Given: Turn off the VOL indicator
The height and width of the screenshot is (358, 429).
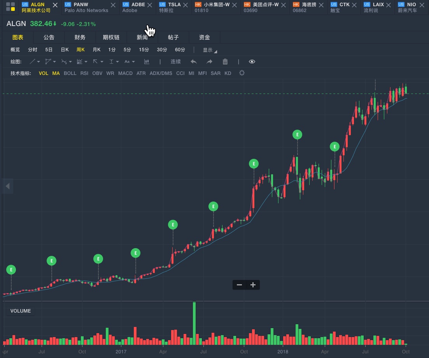Looking at the screenshot, I should 44,73.
